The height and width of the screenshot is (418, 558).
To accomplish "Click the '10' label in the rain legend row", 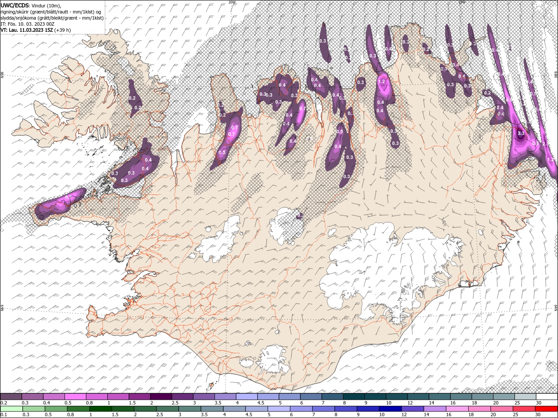I will click(381, 415).
